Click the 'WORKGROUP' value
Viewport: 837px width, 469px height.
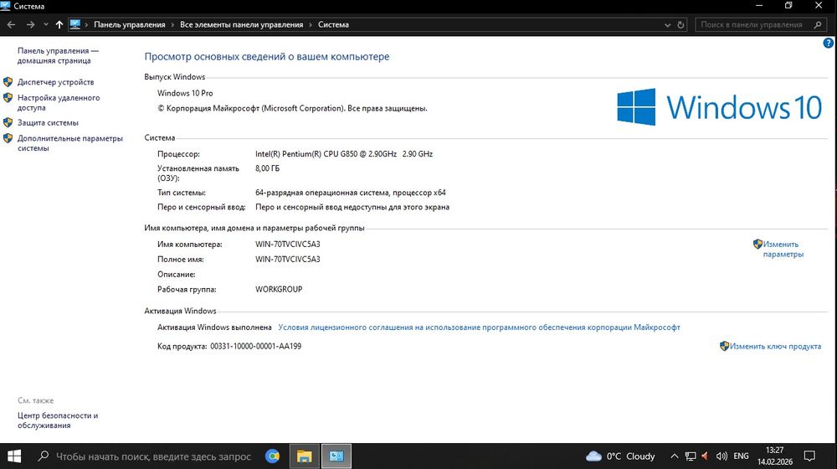279,289
